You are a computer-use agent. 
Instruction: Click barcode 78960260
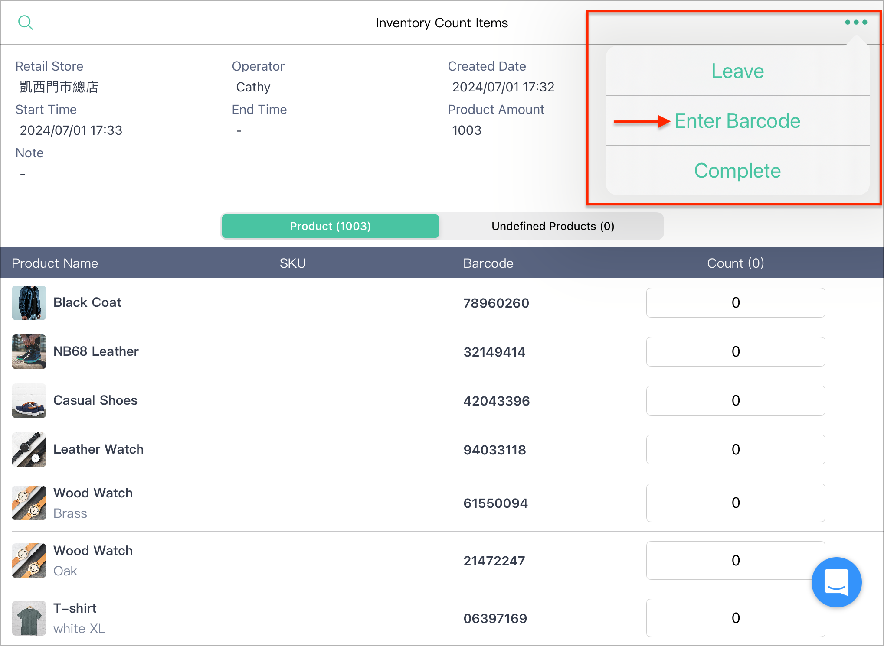(x=496, y=303)
